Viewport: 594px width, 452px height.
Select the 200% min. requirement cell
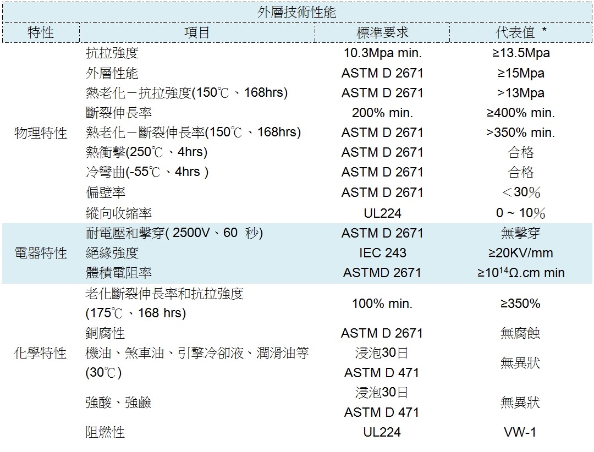(382, 113)
